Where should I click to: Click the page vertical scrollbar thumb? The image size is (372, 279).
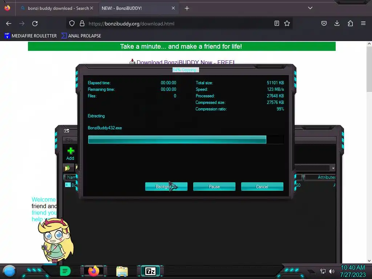click(369, 69)
